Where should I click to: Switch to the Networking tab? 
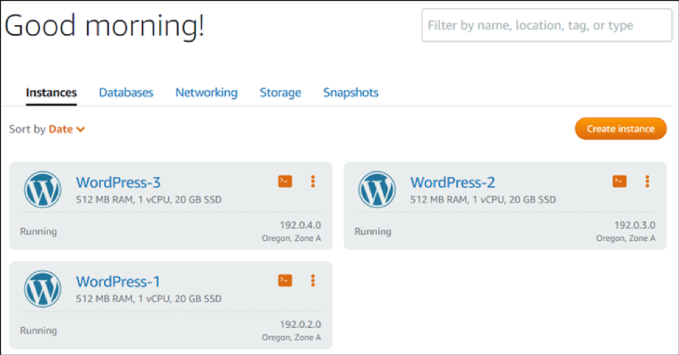pos(206,93)
